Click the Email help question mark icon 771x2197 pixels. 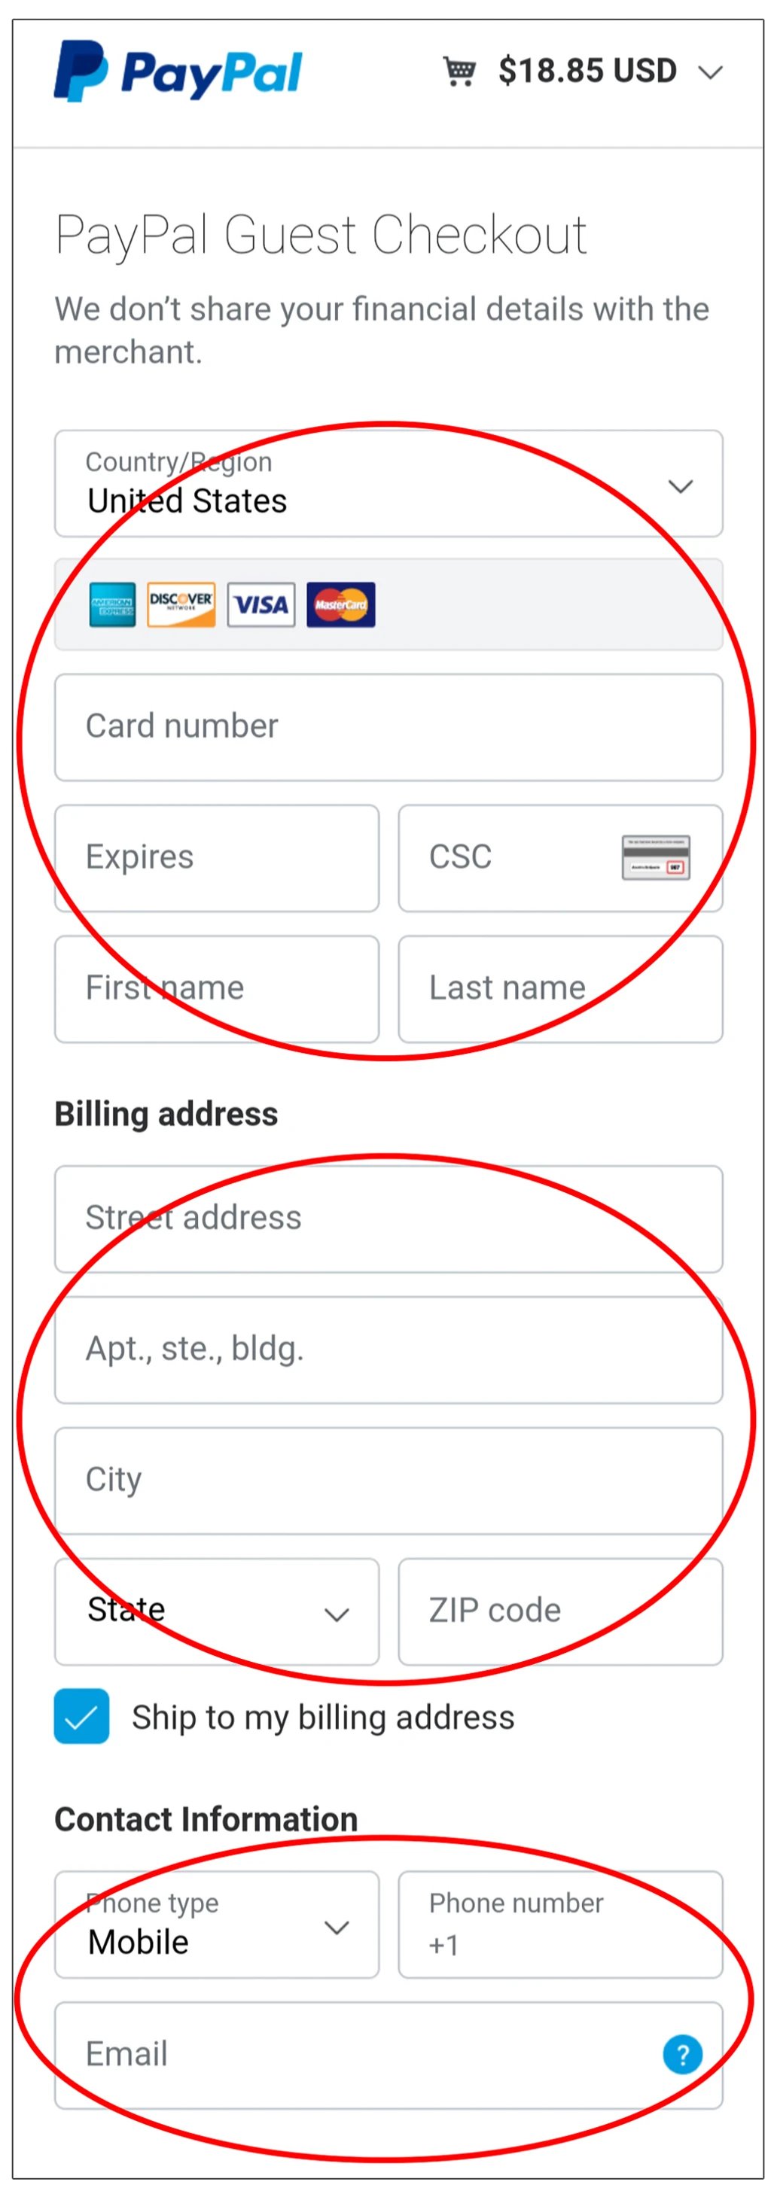click(x=681, y=2054)
